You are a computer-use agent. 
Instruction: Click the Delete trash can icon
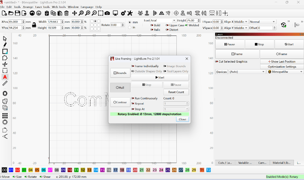point(66,13)
